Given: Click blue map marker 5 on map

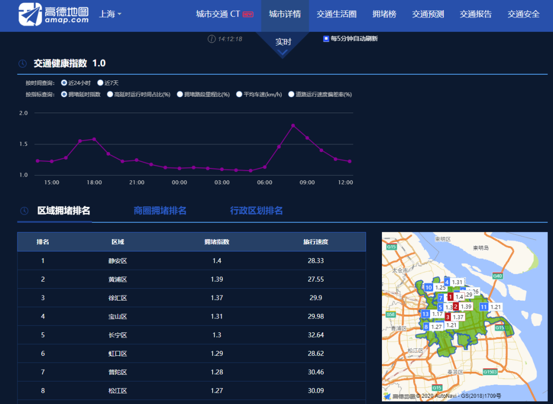Looking at the screenshot, I should point(440,307).
